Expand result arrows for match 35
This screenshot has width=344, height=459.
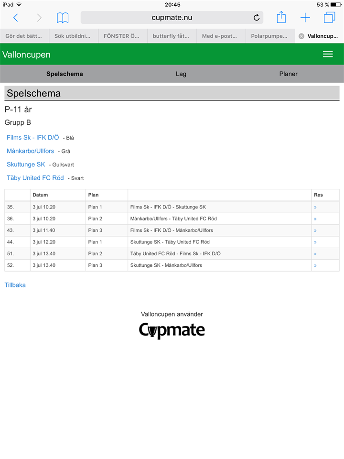point(315,207)
